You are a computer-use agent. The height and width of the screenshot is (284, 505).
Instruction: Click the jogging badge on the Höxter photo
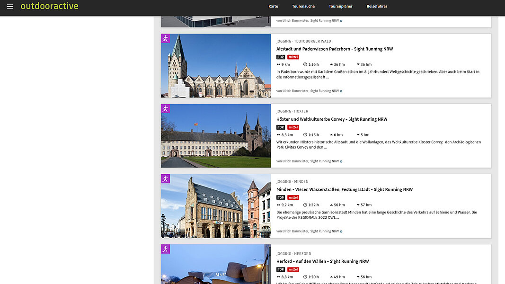pos(165,109)
